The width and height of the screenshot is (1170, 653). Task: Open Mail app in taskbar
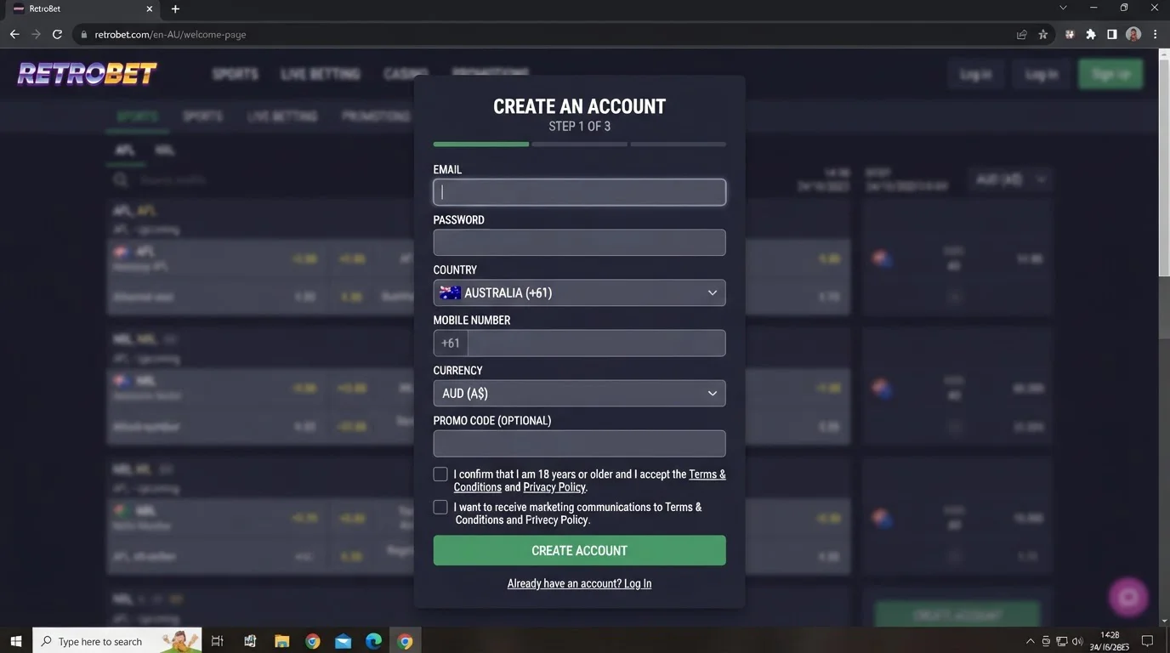(x=344, y=641)
